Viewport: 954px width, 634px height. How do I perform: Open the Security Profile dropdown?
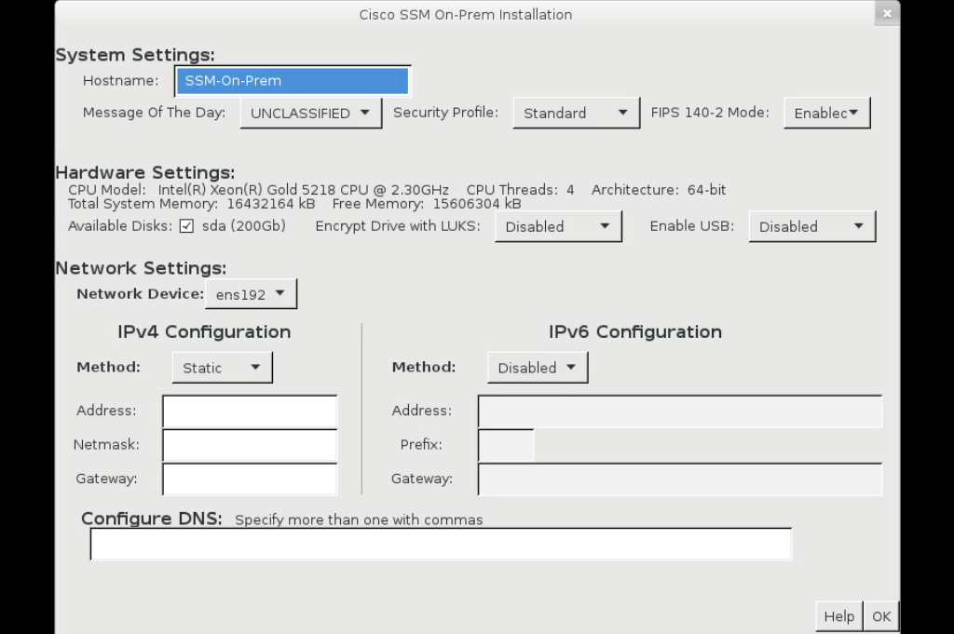pos(576,113)
